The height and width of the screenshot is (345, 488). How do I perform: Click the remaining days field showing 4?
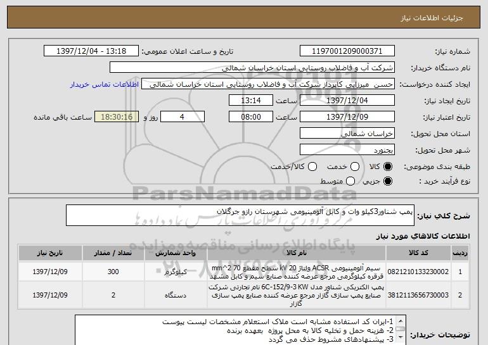click(x=183, y=117)
